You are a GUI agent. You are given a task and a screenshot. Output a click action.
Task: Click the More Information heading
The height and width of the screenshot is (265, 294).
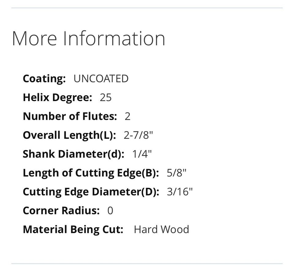[89, 38]
